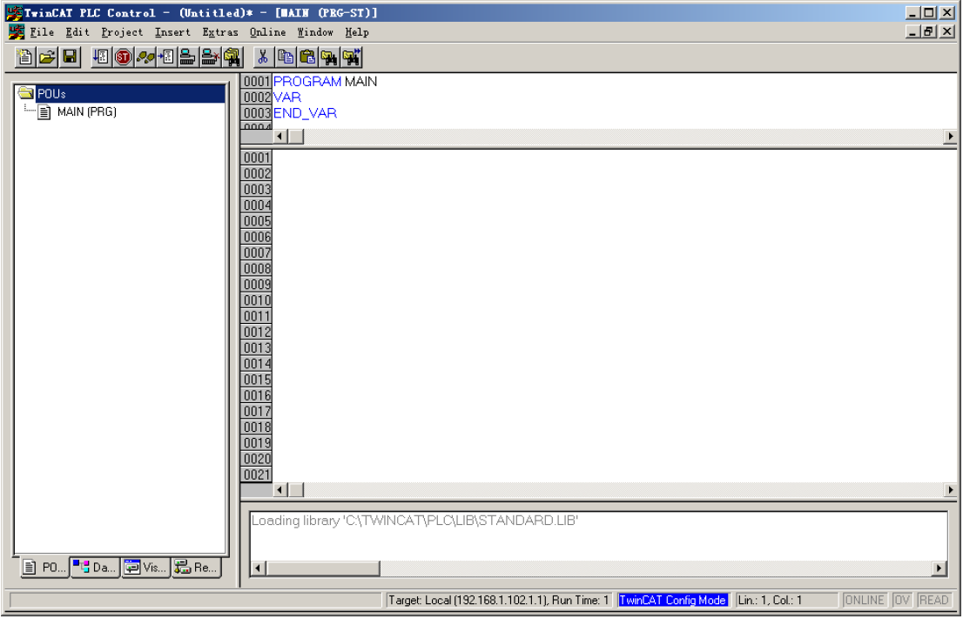Viewport: 963px width, 619px height.
Task: Click the READ status bar indicator
Action: 934,600
